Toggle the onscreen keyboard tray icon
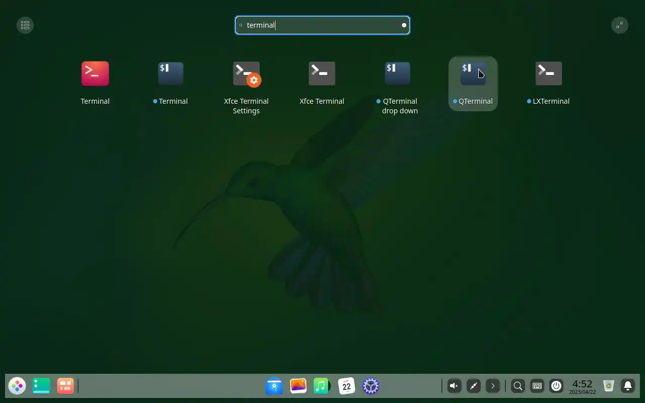The image size is (645, 403). click(x=537, y=386)
